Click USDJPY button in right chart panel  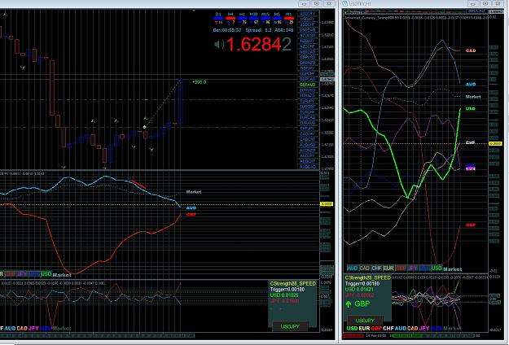pos(365,321)
